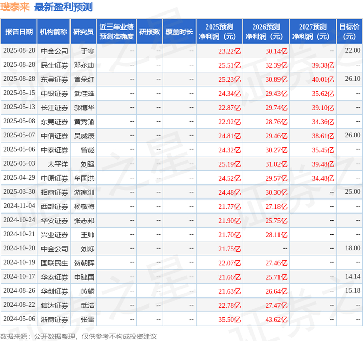Select analyst 邓永康 cell
Image resolution: width=363 pixels, height=341 pixels.
click(84, 65)
